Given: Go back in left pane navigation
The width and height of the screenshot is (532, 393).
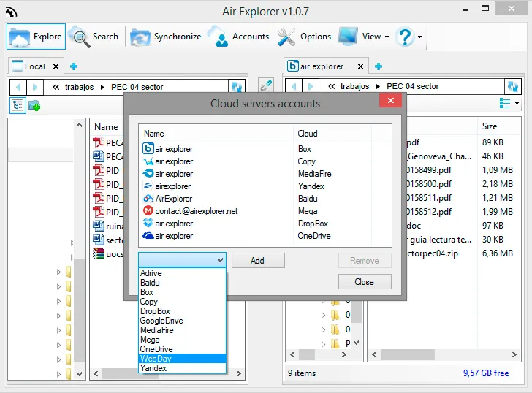Looking at the screenshot, I should click(x=18, y=87).
